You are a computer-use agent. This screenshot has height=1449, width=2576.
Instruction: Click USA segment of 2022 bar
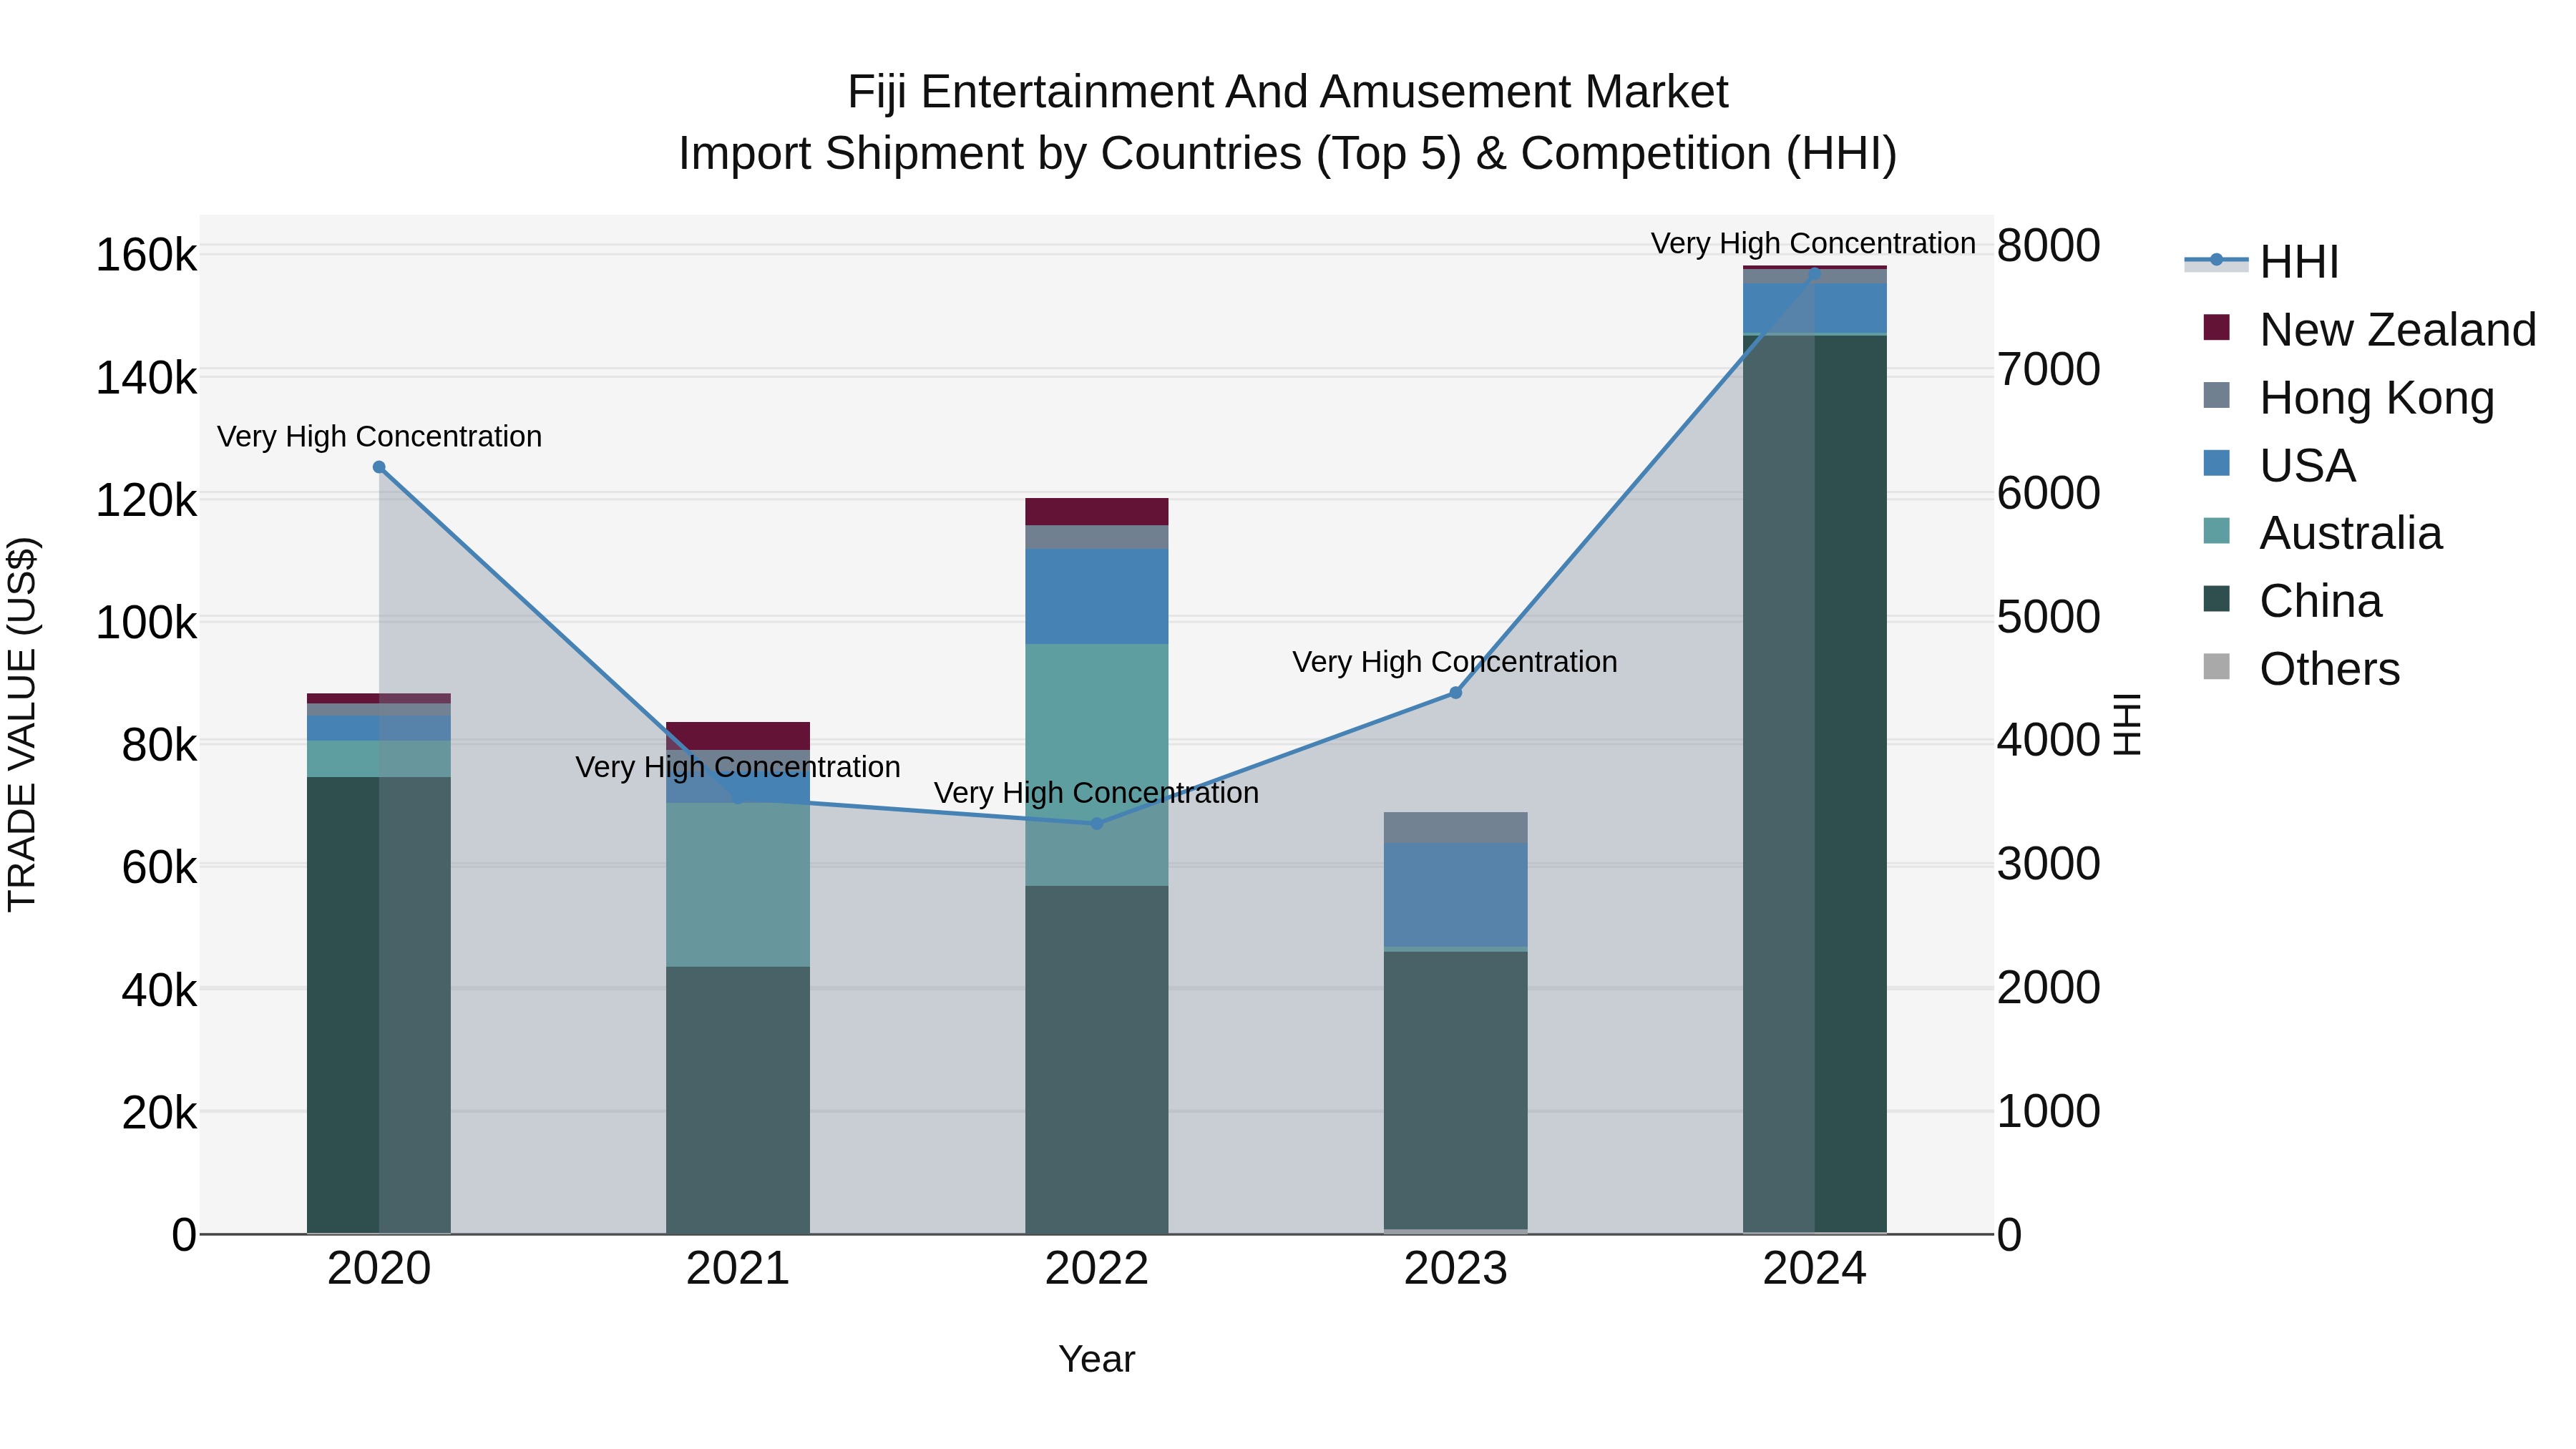(x=1097, y=596)
